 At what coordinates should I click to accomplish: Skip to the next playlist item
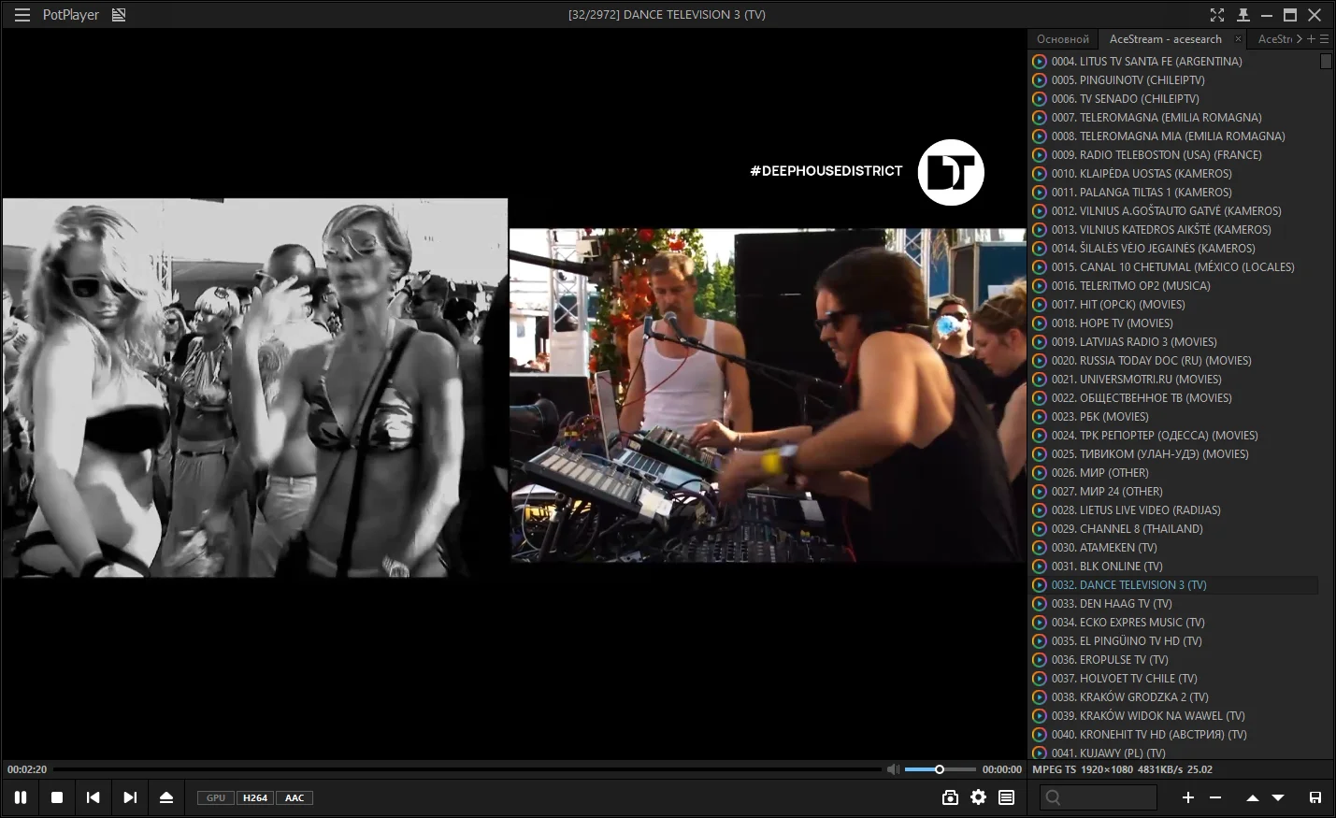pos(130,797)
